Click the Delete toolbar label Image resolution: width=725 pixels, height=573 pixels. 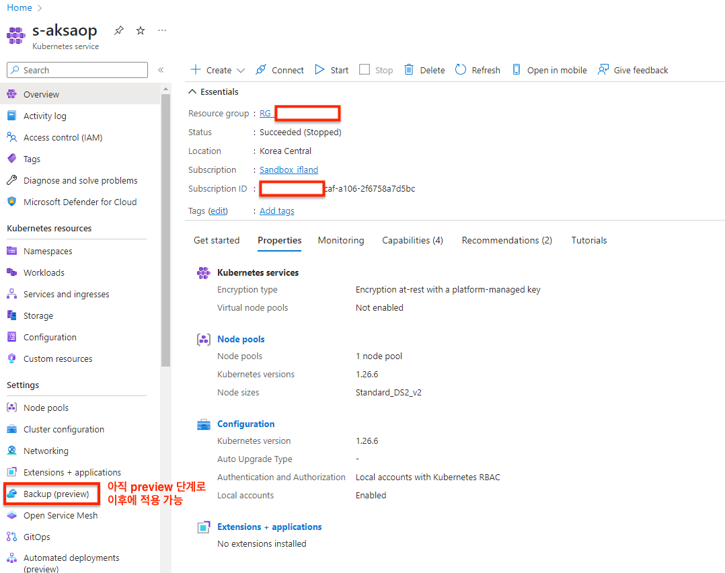pos(432,71)
